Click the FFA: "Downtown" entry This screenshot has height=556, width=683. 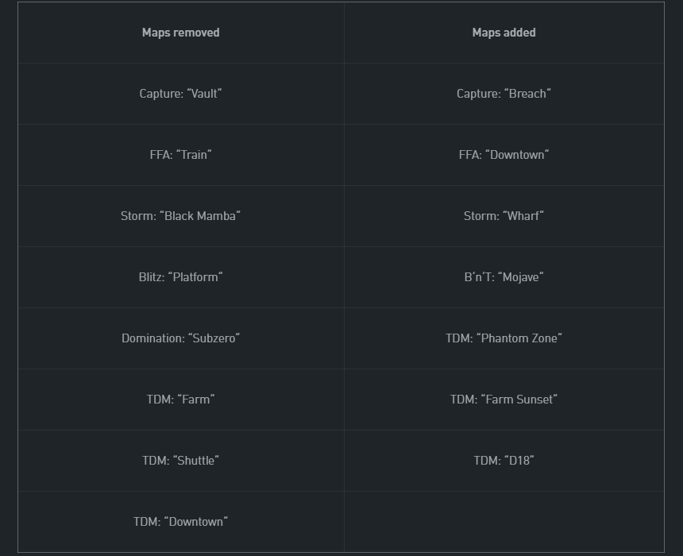[x=504, y=155]
